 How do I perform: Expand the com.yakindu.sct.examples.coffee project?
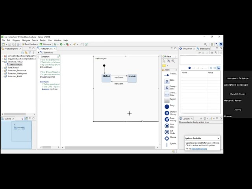tap(3, 56)
